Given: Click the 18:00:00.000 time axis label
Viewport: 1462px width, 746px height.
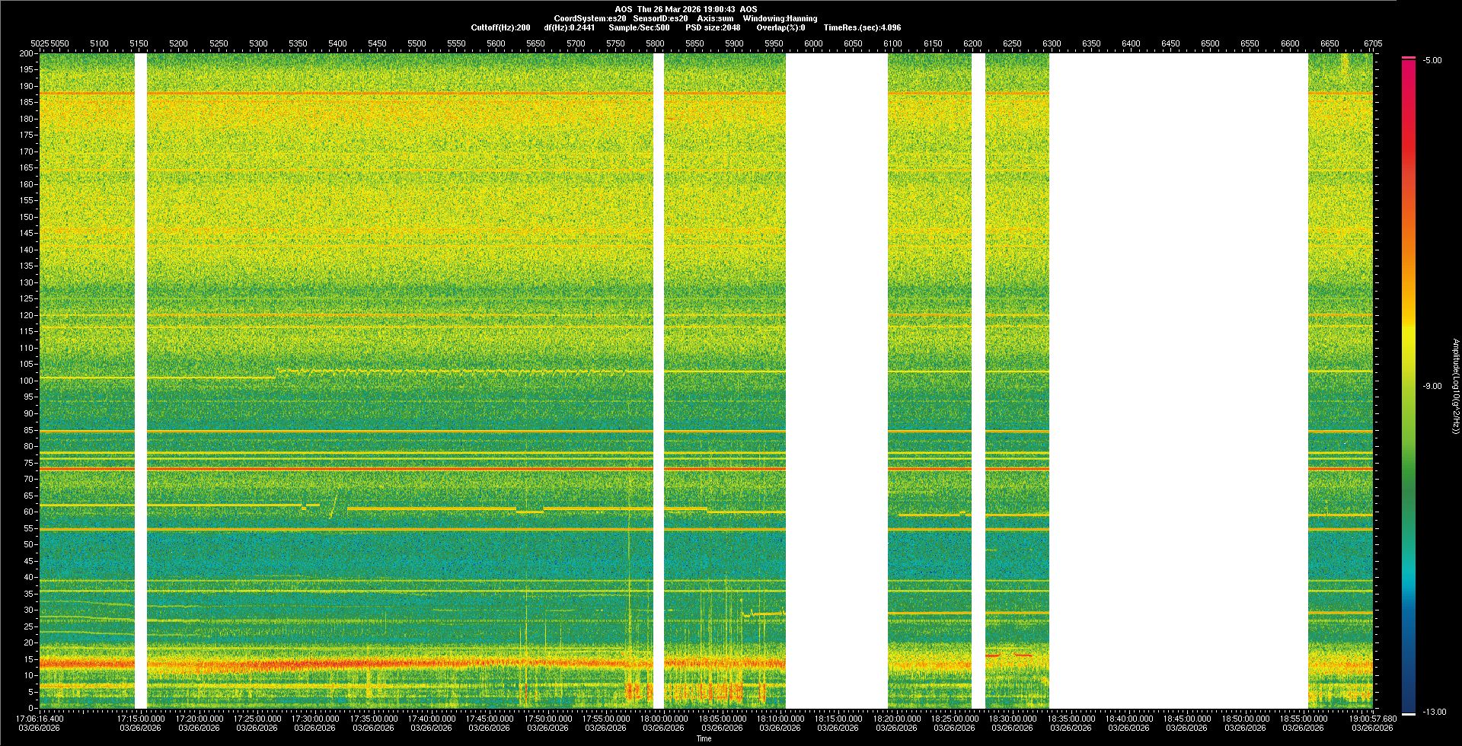Looking at the screenshot, I should [663, 719].
